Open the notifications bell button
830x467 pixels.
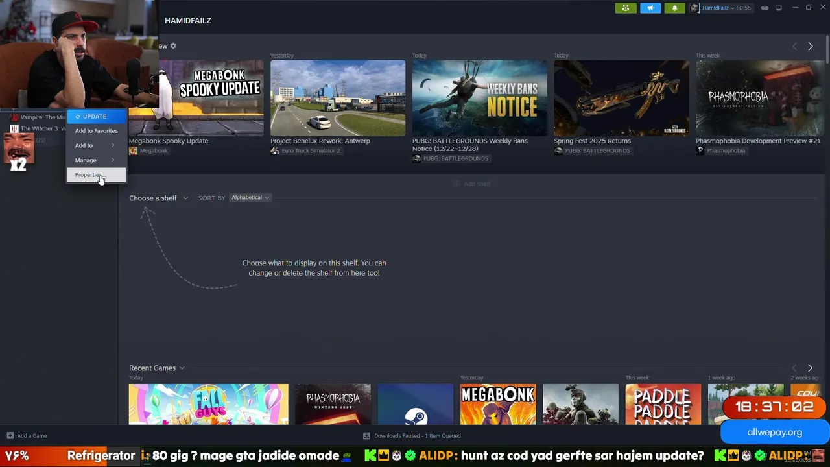click(674, 8)
